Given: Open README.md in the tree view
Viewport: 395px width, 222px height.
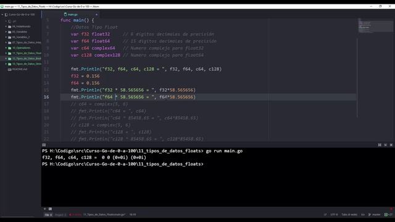Looking at the screenshot, I should pyautogui.click(x=20, y=69).
